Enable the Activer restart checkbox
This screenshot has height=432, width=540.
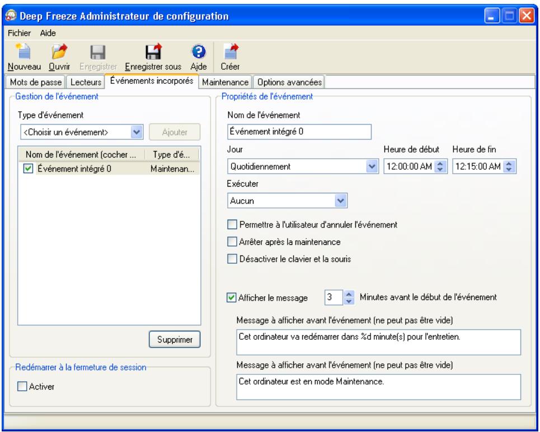(22, 386)
